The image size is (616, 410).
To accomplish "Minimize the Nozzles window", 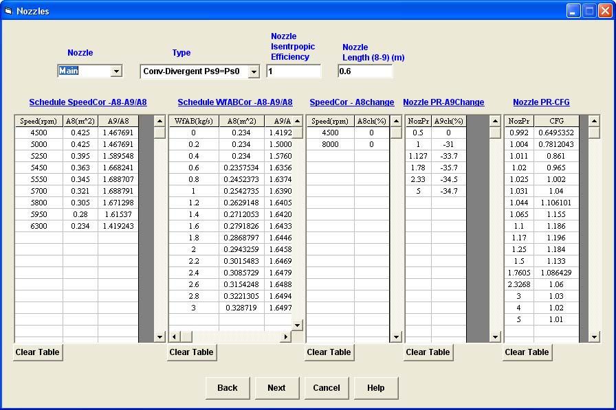I will (x=573, y=11).
